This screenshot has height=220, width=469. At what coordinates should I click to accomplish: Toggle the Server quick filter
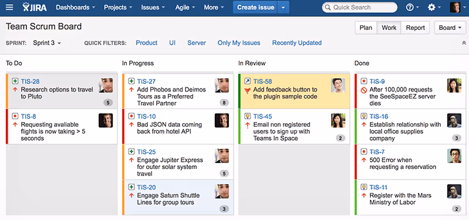[x=197, y=43]
